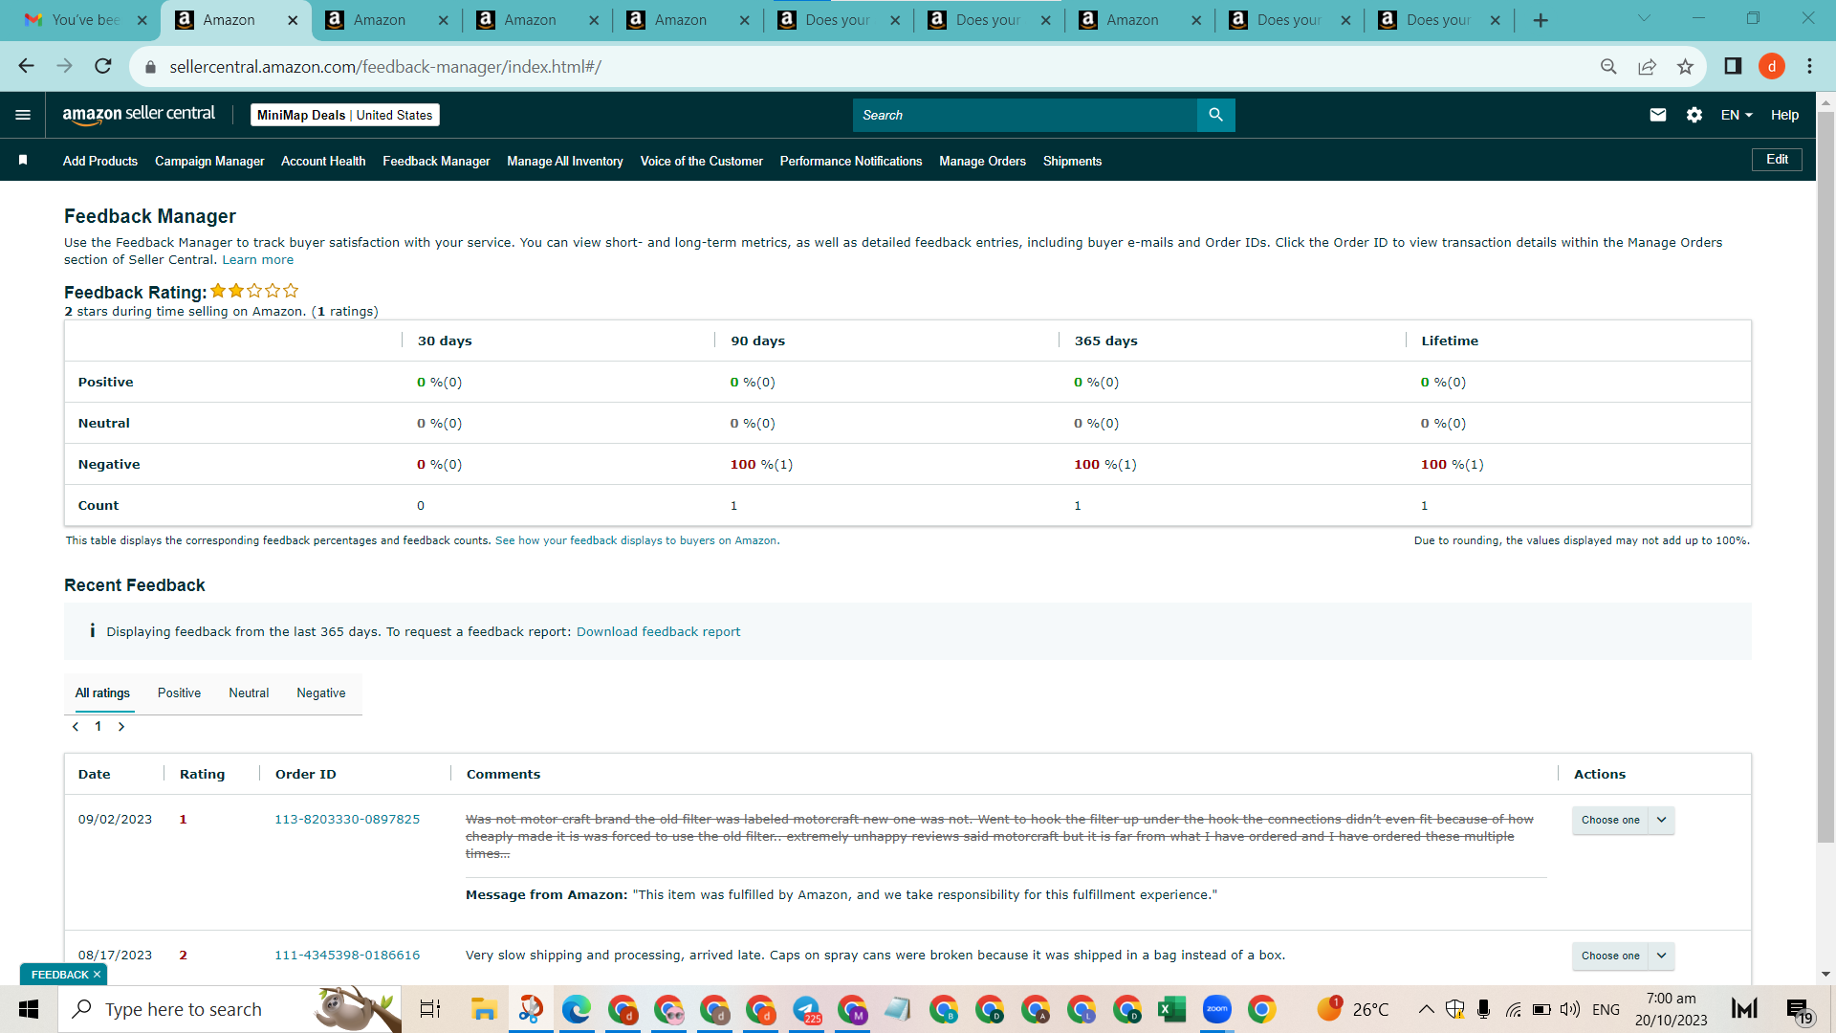Open Account Health menu item
Viewport: 1836px width, 1033px height.
pyautogui.click(x=323, y=161)
